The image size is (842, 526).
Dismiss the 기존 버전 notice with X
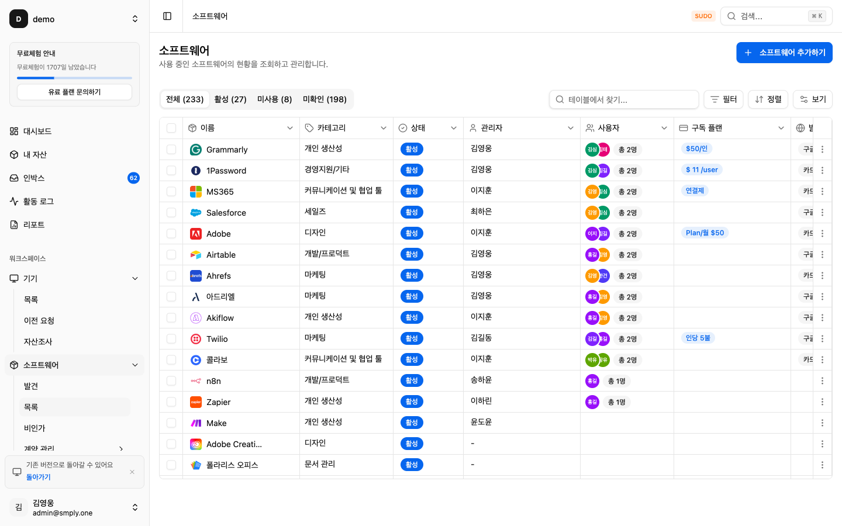point(132,472)
